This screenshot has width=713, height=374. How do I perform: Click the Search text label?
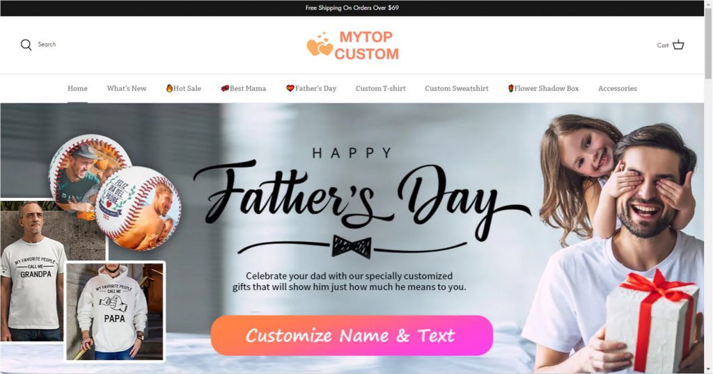pyautogui.click(x=47, y=44)
